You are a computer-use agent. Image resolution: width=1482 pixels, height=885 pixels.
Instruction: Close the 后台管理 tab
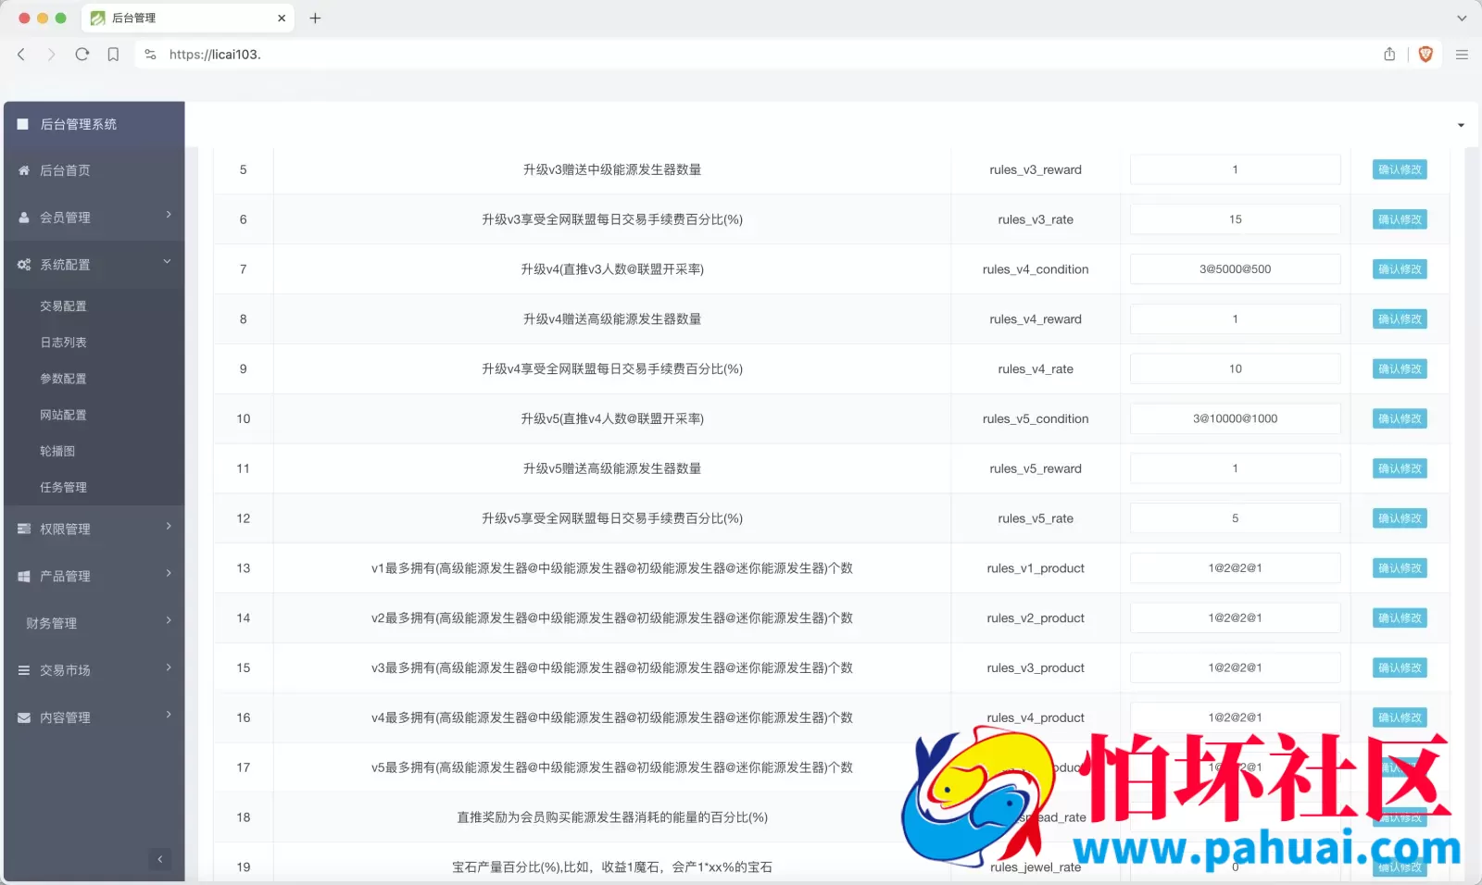pos(282,18)
